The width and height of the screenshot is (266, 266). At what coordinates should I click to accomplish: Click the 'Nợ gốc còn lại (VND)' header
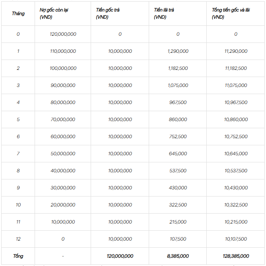(54, 13)
